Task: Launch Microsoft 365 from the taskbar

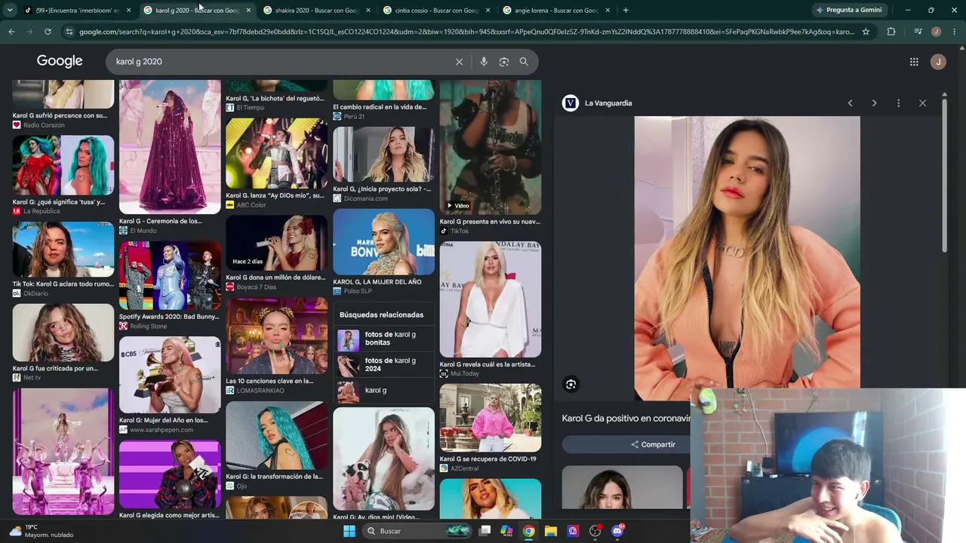Action: click(506, 531)
